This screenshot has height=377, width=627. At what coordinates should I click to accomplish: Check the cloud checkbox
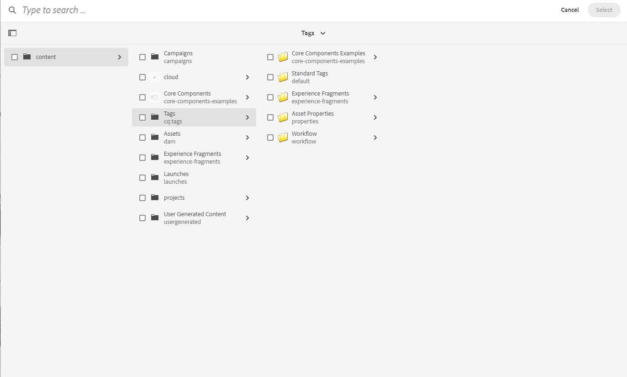142,77
